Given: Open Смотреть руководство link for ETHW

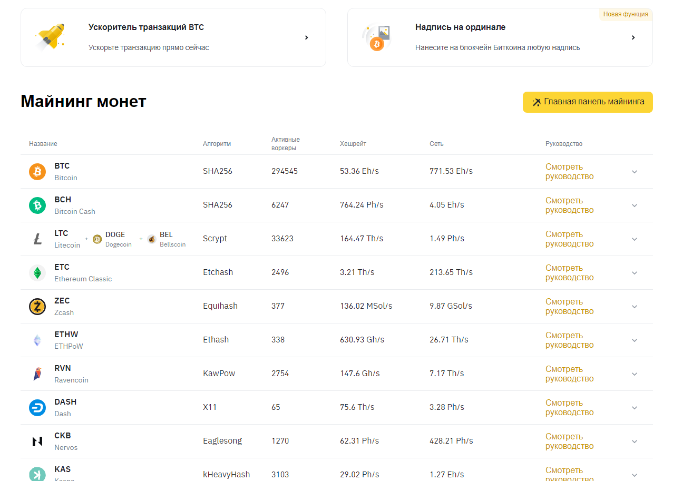Looking at the screenshot, I should coord(570,340).
